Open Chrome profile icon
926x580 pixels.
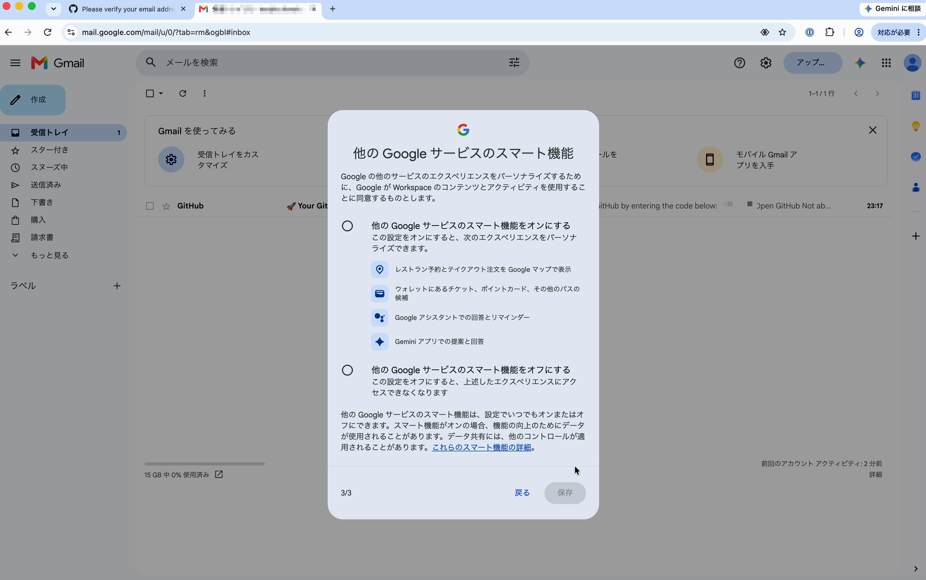pos(859,32)
